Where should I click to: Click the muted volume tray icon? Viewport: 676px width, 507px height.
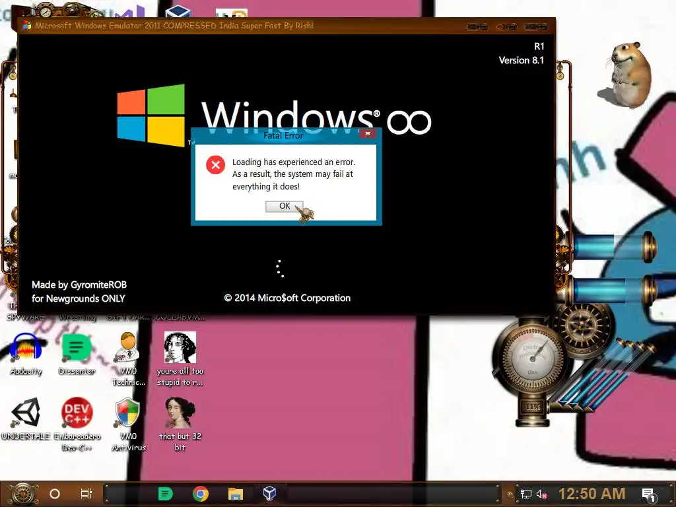[541, 494]
